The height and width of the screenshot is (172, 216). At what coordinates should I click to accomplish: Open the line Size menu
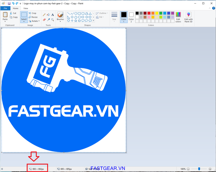point(114,17)
